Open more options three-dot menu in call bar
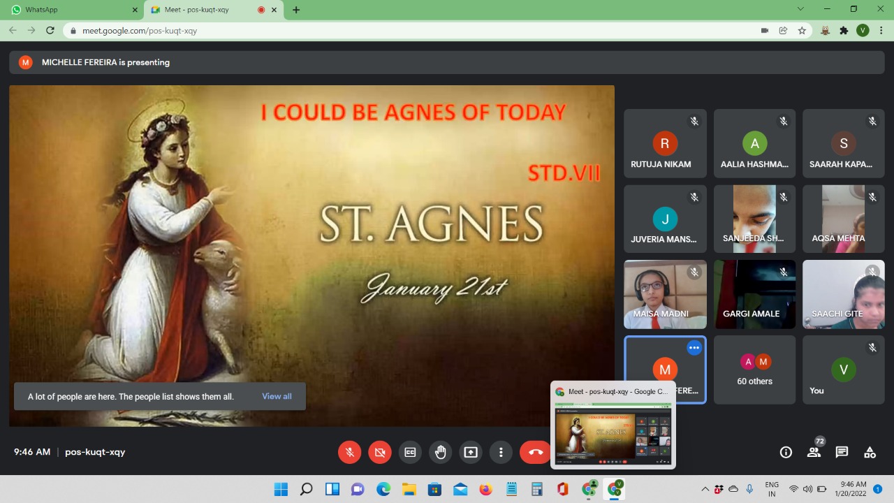This screenshot has height=503, width=894. 501,452
